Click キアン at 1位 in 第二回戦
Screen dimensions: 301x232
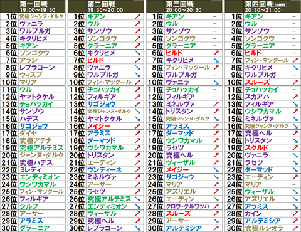(97, 16)
